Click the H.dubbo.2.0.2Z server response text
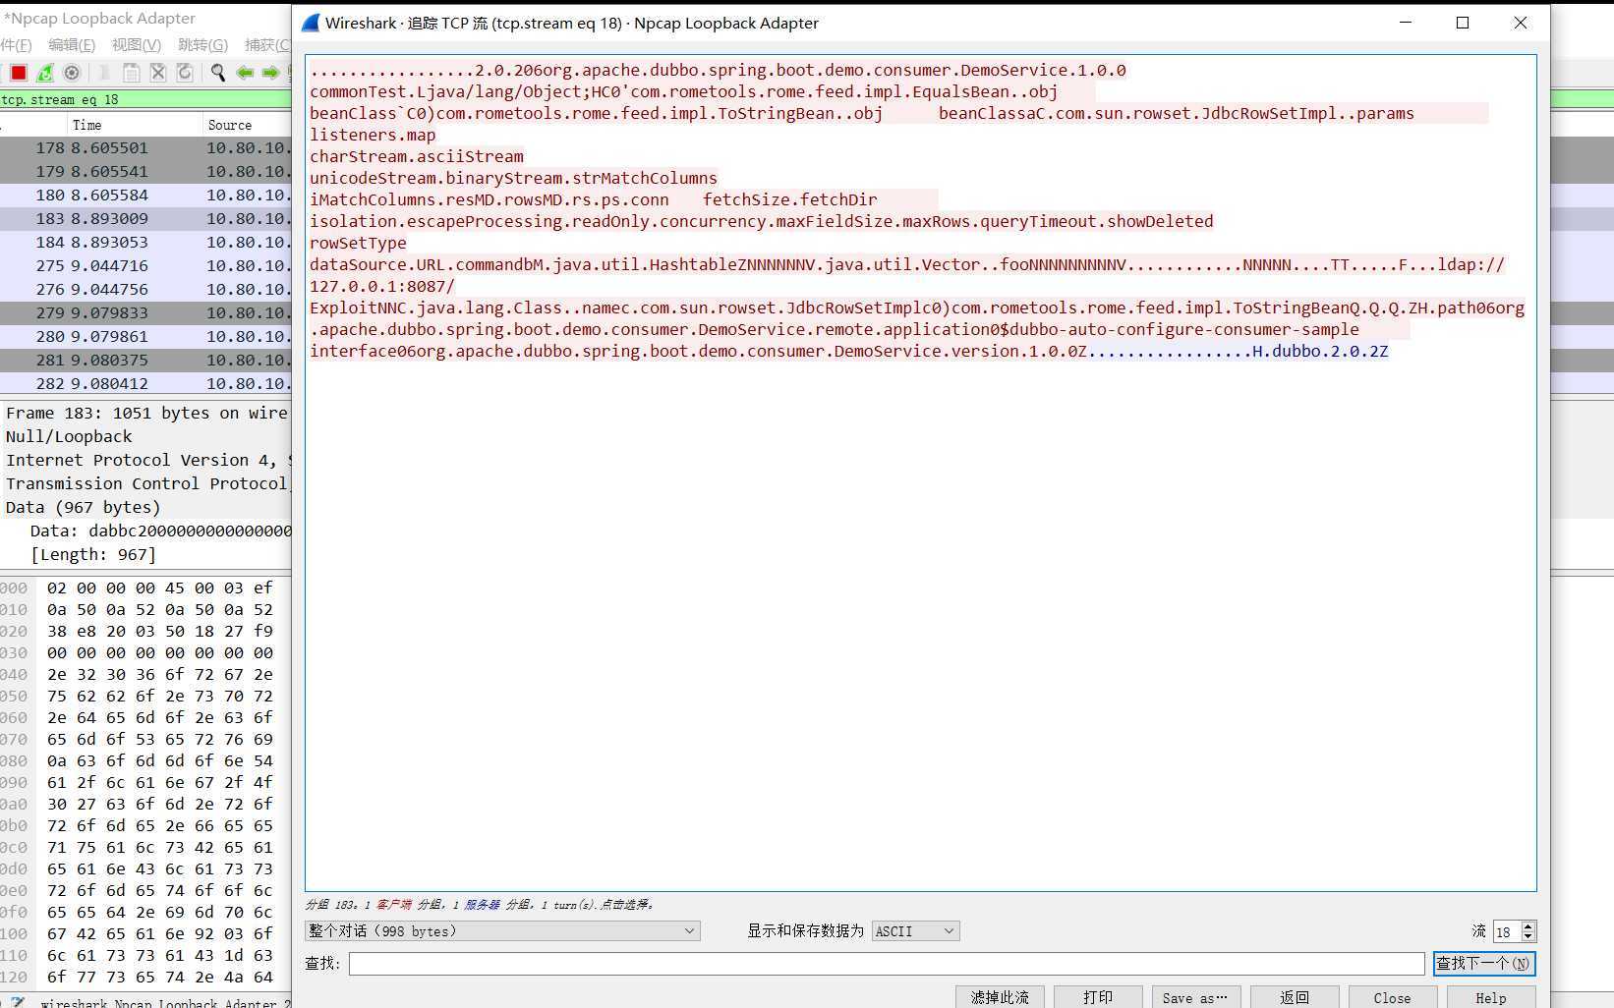This screenshot has width=1614, height=1008. coord(1319,351)
